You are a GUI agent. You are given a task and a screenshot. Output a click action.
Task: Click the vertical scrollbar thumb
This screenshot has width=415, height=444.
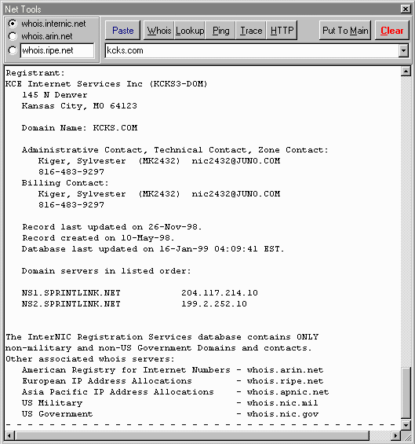click(406, 393)
